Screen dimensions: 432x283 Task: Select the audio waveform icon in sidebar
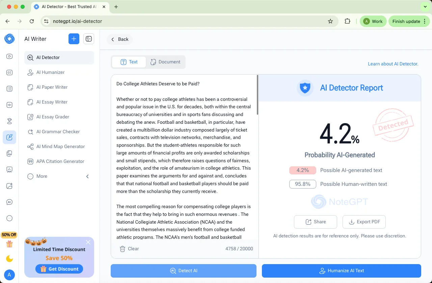pos(9,105)
